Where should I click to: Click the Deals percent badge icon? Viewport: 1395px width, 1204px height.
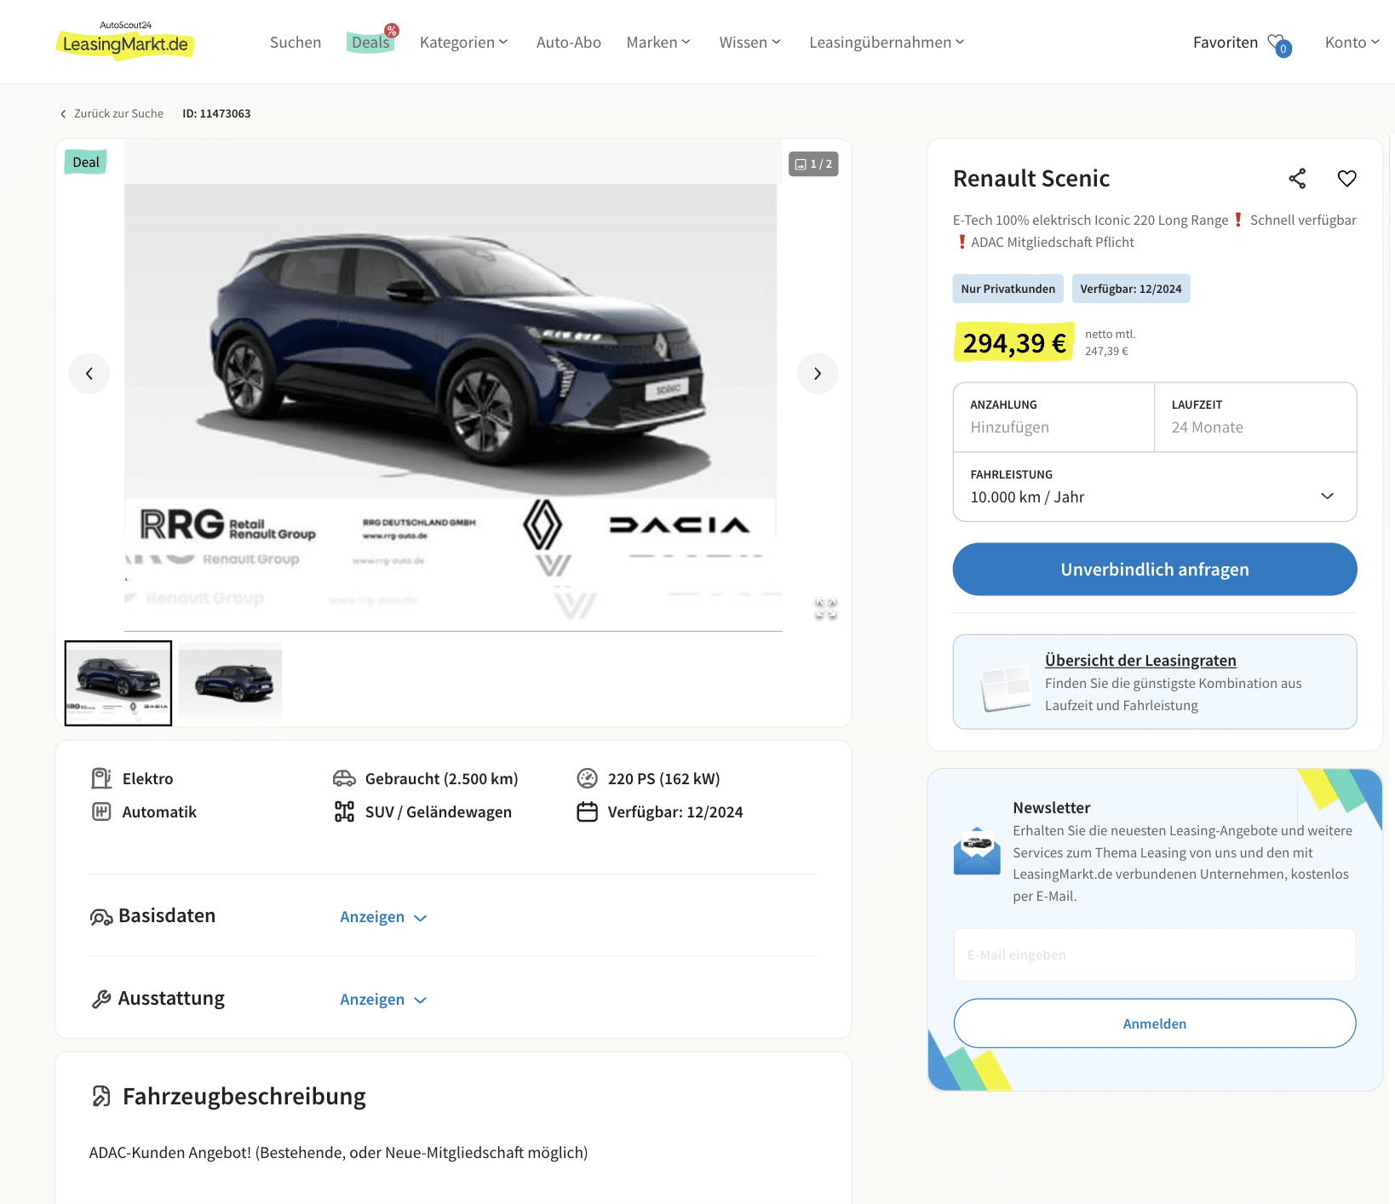(392, 31)
